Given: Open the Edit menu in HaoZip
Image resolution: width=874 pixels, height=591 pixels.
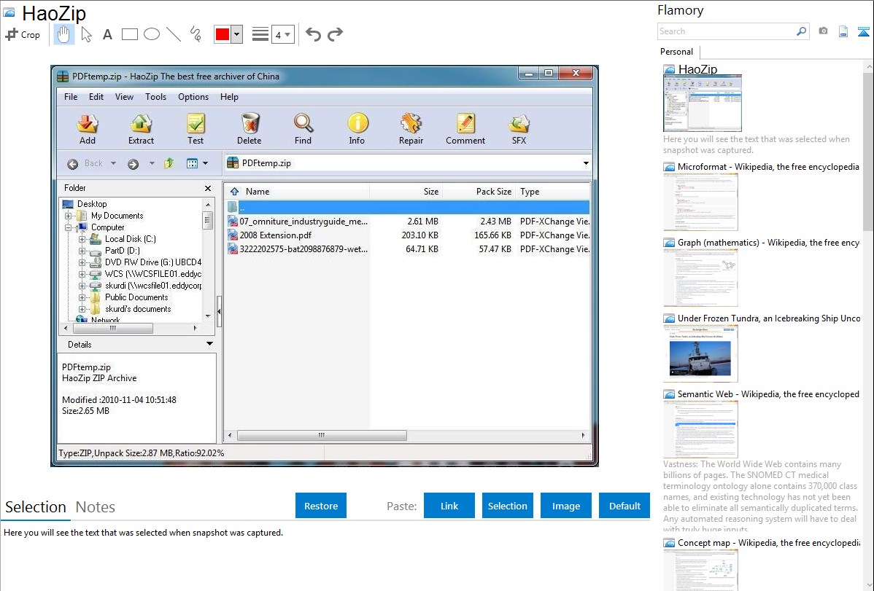Looking at the screenshot, I should [x=96, y=97].
